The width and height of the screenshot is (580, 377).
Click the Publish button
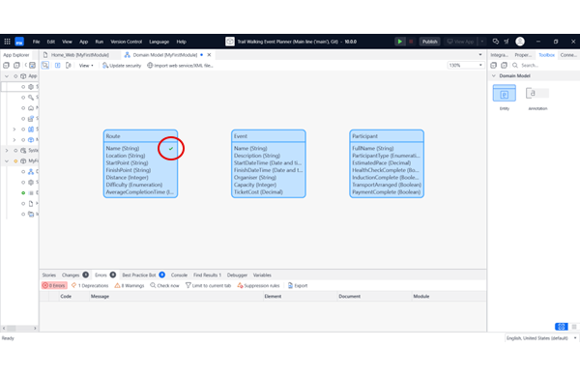pyautogui.click(x=429, y=42)
